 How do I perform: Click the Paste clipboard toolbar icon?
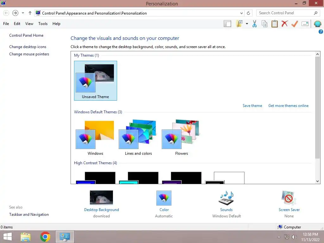[x=274, y=24]
